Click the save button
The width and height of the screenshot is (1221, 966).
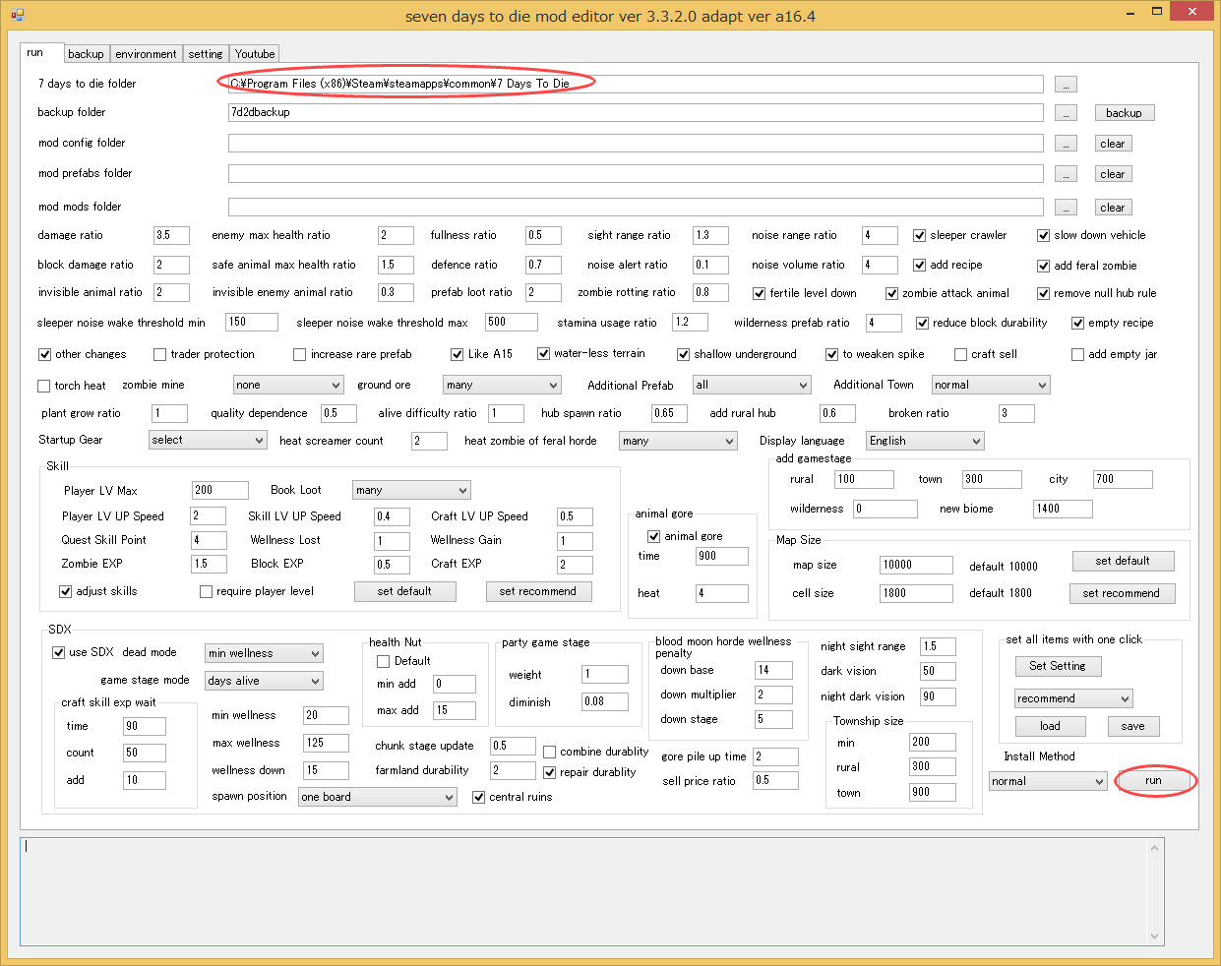pyautogui.click(x=1132, y=726)
